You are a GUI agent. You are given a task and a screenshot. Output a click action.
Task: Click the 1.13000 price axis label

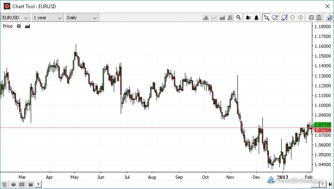point(323,76)
